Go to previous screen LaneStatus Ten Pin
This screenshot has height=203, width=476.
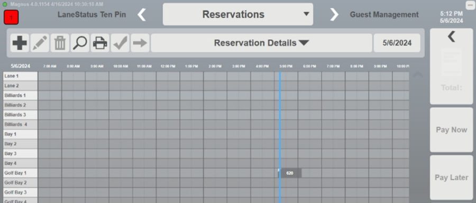pyautogui.click(x=142, y=15)
